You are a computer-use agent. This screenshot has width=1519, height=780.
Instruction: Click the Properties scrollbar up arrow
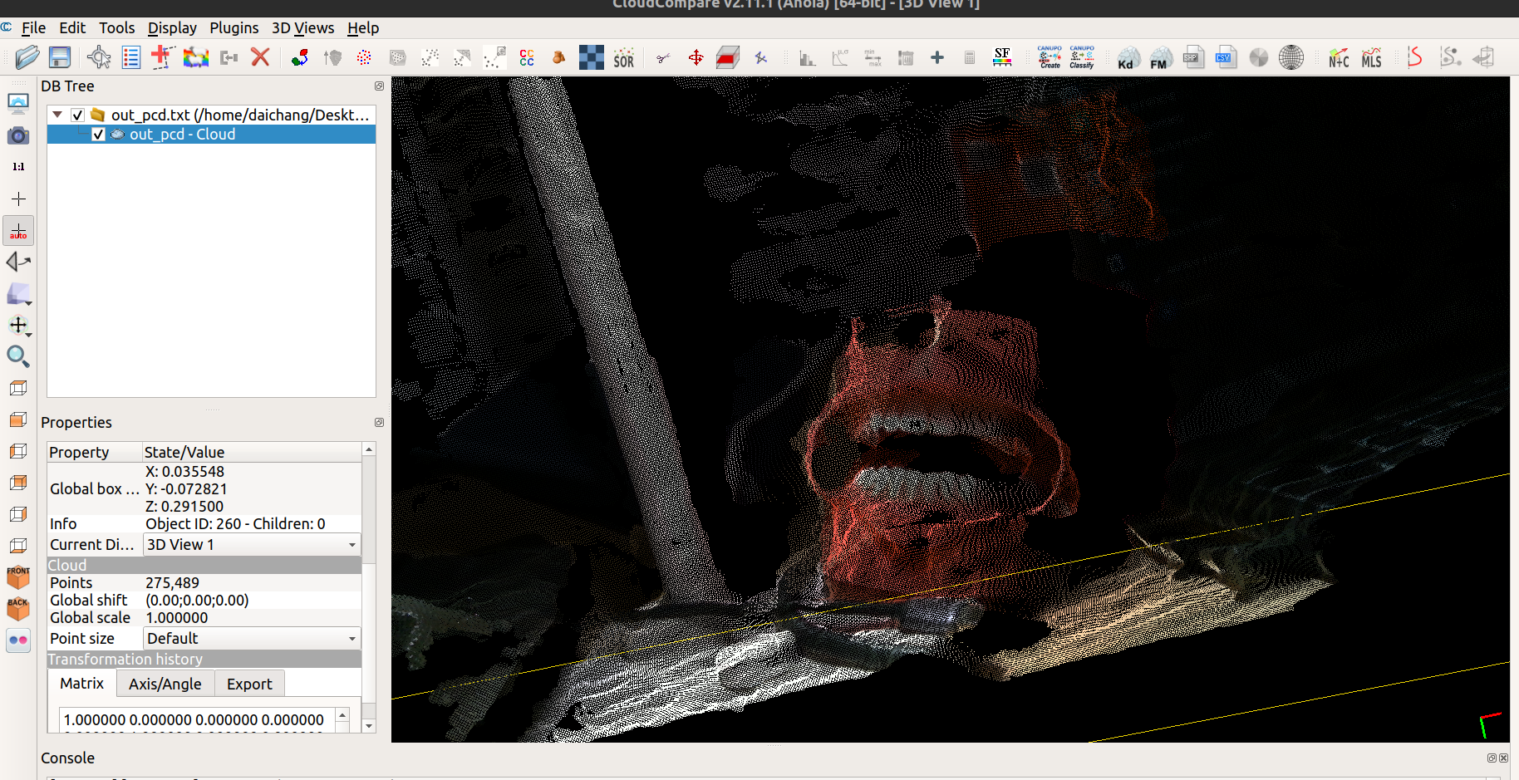[369, 449]
